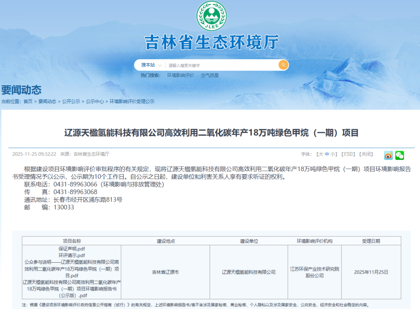
Task: Click the 关闭 close page button
Action: (366, 154)
